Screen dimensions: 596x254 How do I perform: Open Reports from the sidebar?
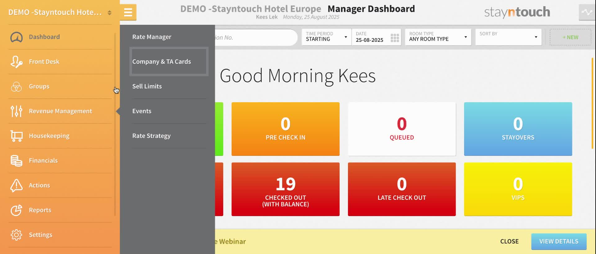click(60, 210)
